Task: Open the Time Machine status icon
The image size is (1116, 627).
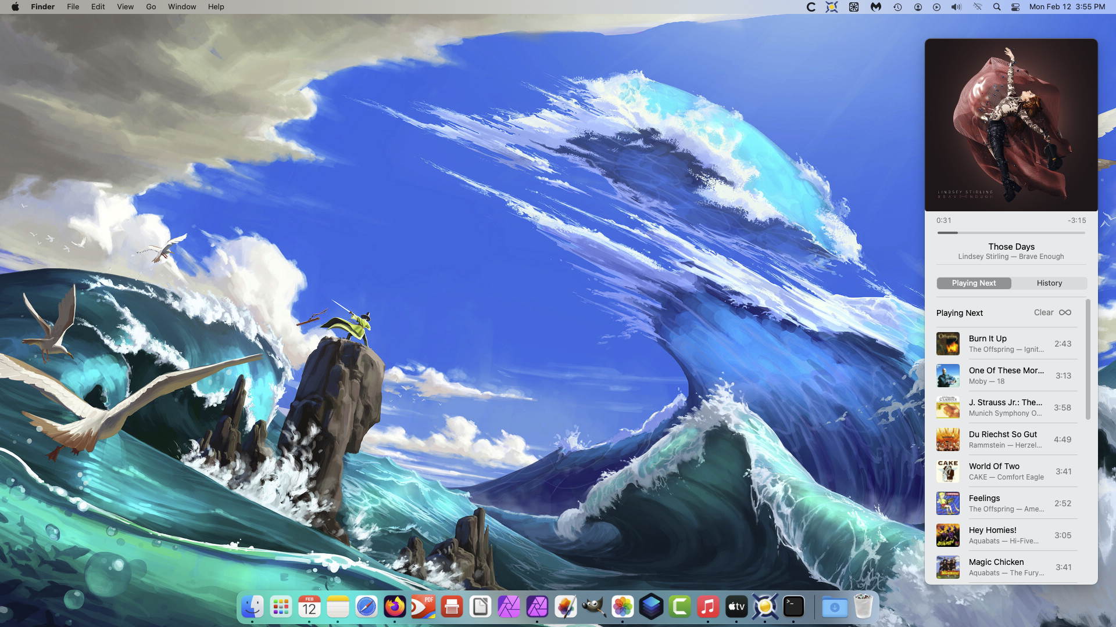Action: coord(897,7)
